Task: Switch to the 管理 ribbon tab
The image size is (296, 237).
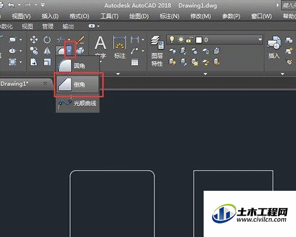Action: pos(48,26)
